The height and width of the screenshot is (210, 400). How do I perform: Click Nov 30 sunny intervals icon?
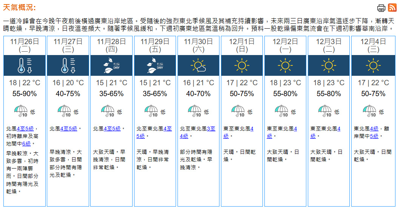point(199,66)
